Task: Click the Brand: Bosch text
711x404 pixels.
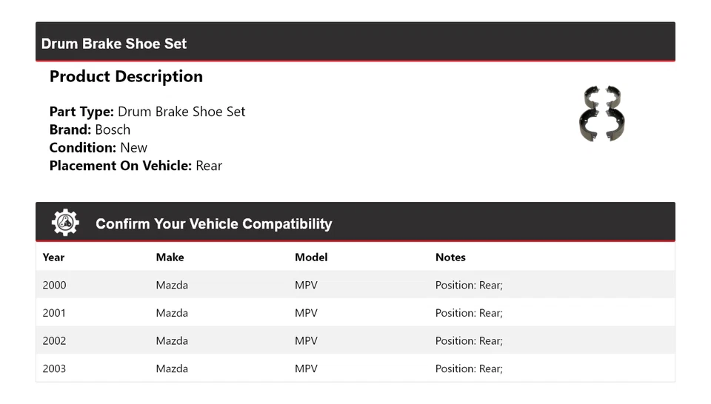Action: 90,129
